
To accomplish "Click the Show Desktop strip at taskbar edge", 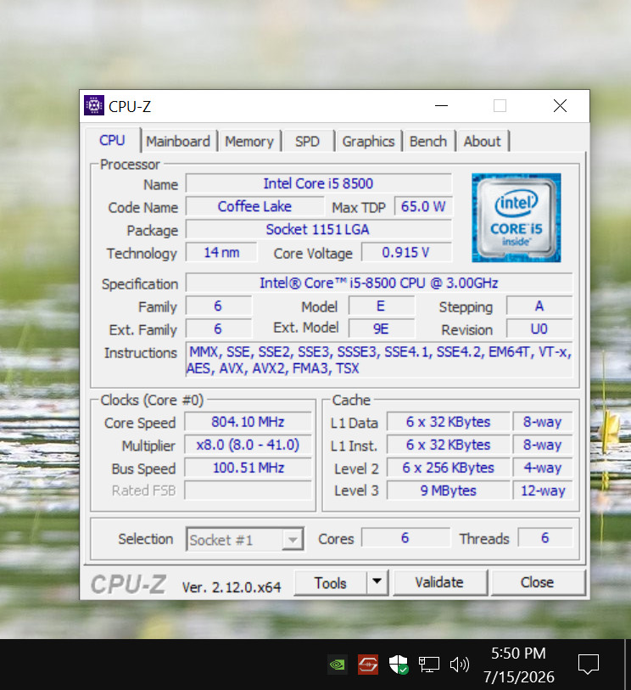I will click(628, 665).
